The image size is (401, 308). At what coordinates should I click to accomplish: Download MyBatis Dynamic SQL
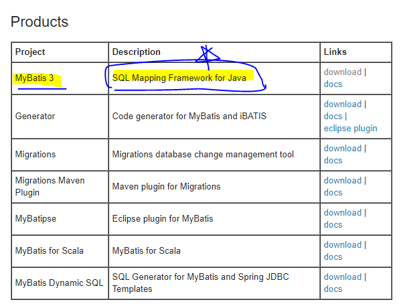click(343, 277)
